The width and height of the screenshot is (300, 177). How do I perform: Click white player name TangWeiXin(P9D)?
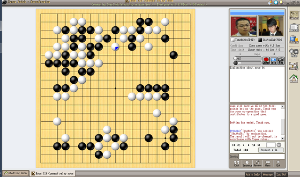click(245, 40)
